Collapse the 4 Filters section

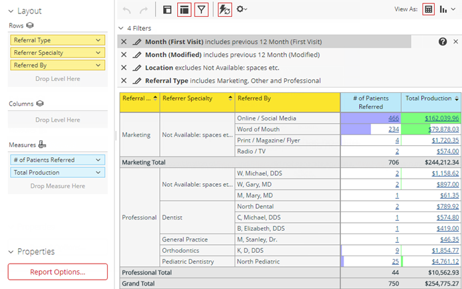(x=120, y=29)
